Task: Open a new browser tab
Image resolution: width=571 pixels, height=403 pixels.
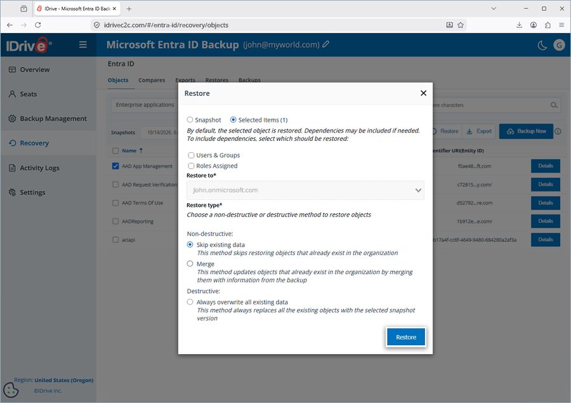Action: pyautogui.click(x=129, y=9)
